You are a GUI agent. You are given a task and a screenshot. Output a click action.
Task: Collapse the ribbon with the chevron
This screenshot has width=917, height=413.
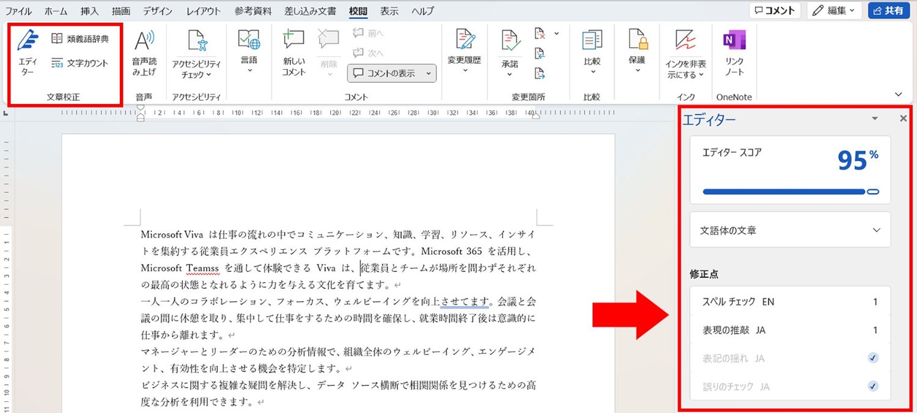(x=899, y=95)
